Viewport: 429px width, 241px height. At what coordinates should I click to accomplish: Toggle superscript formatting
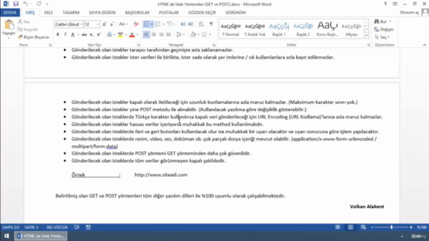click(x=99, y=35)
